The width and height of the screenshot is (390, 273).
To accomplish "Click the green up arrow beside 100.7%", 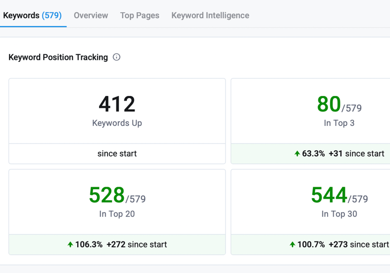I will [x=292, y=245].
